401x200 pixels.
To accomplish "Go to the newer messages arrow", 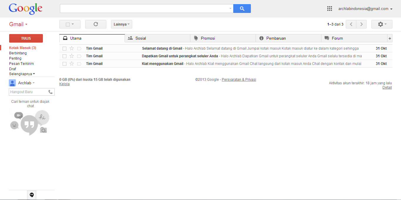I will [x=351, y=24].
